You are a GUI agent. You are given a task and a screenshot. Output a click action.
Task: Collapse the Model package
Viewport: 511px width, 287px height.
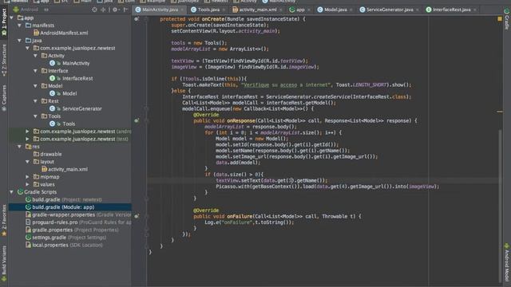tap(35, 86)
